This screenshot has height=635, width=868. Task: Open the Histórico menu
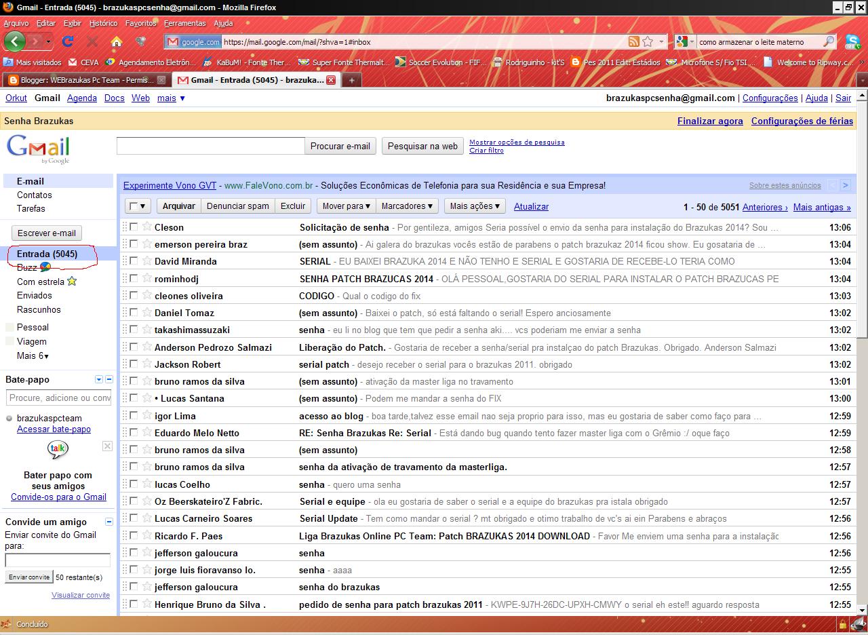tap(103, 23)
